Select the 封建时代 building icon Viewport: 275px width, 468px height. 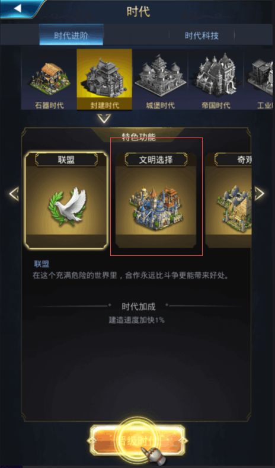click(104, 76)
